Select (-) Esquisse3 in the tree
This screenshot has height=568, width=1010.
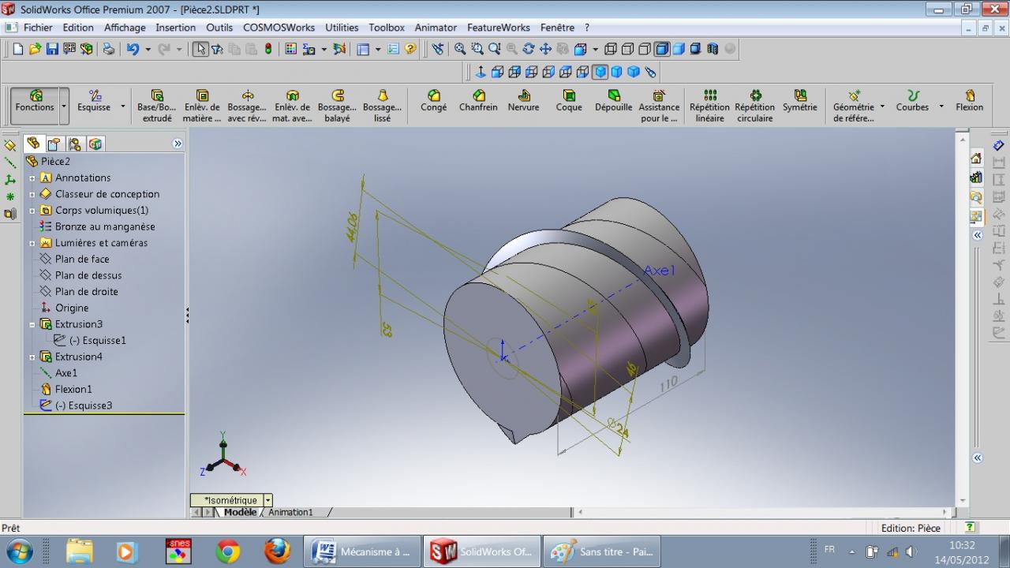click(x=84, y=405)
